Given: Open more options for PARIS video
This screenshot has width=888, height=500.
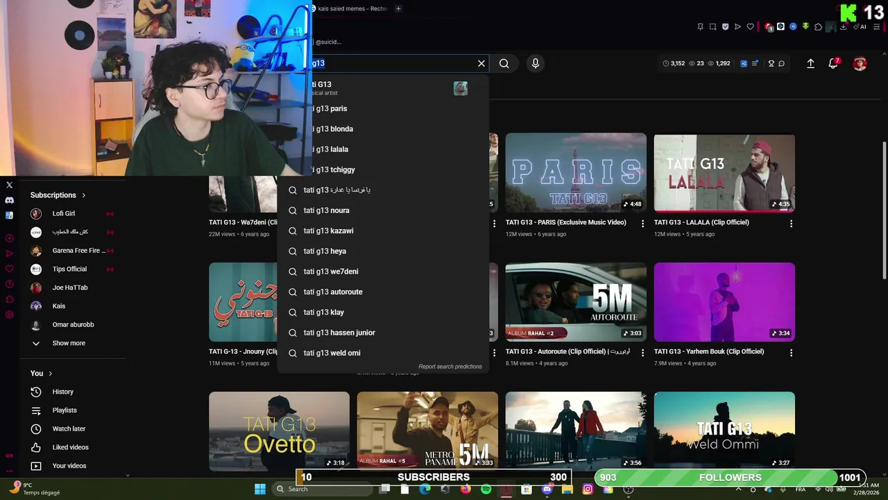Looking at the screenshot, I should [642, 224].
